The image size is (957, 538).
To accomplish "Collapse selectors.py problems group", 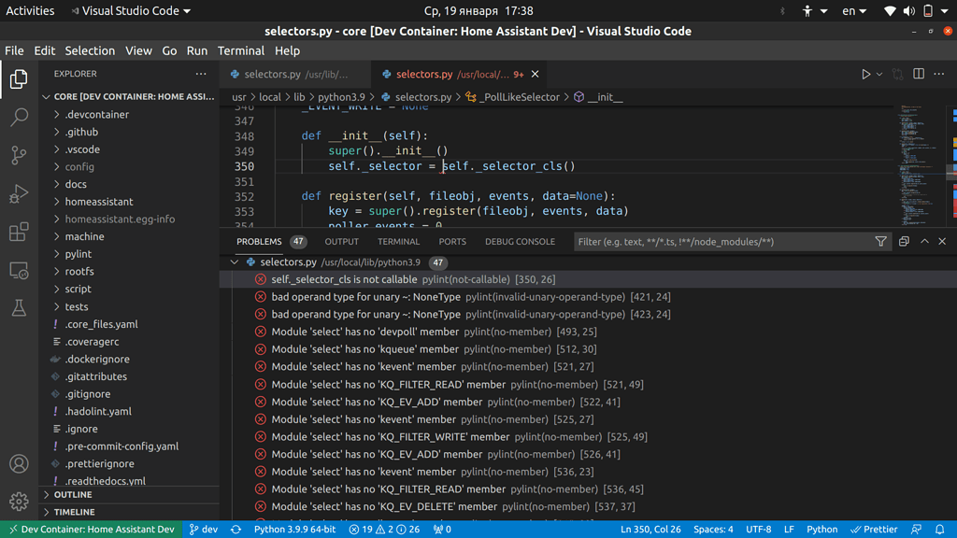I will [x=235, y=262].
